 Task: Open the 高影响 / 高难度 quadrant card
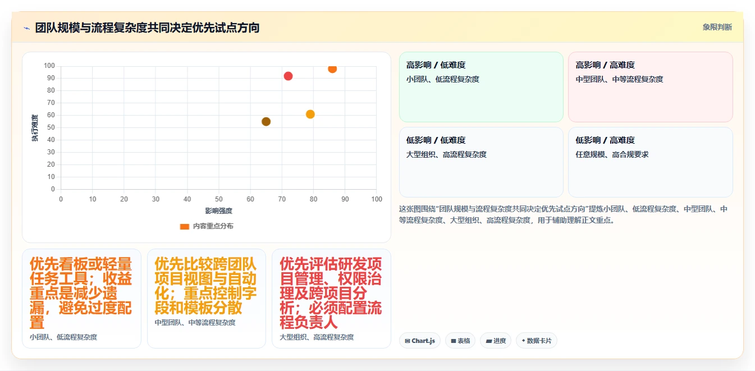pyautogui.click(x=650, y=87)
